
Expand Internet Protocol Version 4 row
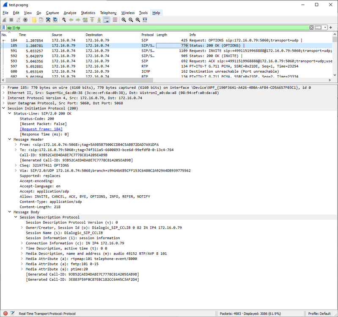pos(3,98)
